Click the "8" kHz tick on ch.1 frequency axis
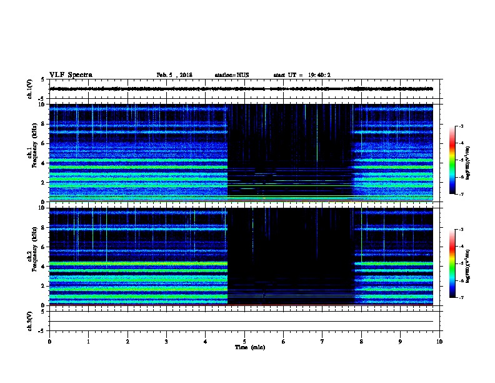The width and height of the screenshot is (495, 383). (43, 124)
